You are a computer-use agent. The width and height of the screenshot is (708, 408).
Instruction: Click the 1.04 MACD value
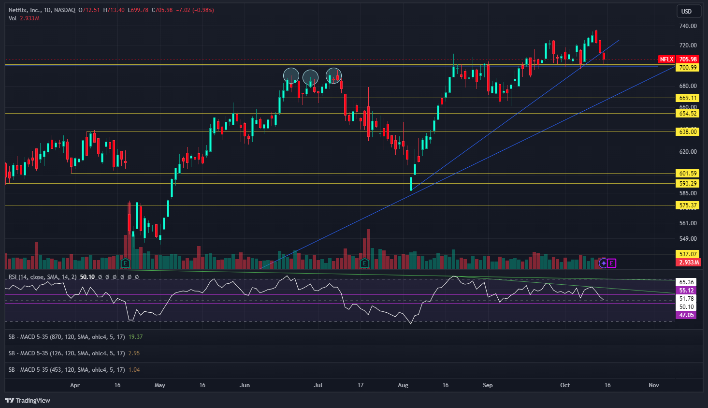point(134,370)
